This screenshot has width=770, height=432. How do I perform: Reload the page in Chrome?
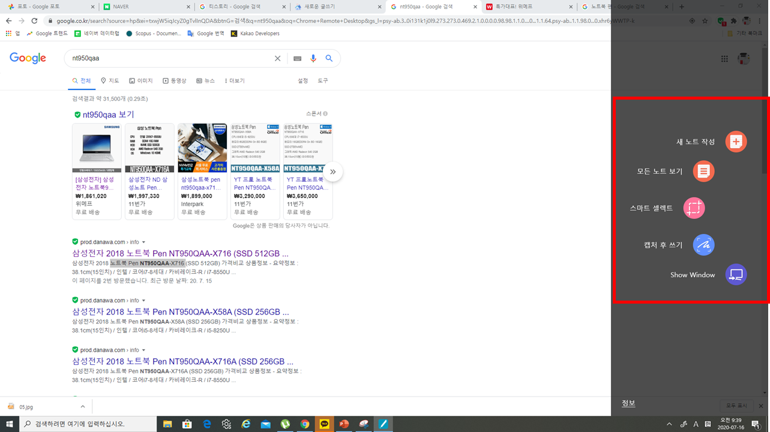(34, 20)
